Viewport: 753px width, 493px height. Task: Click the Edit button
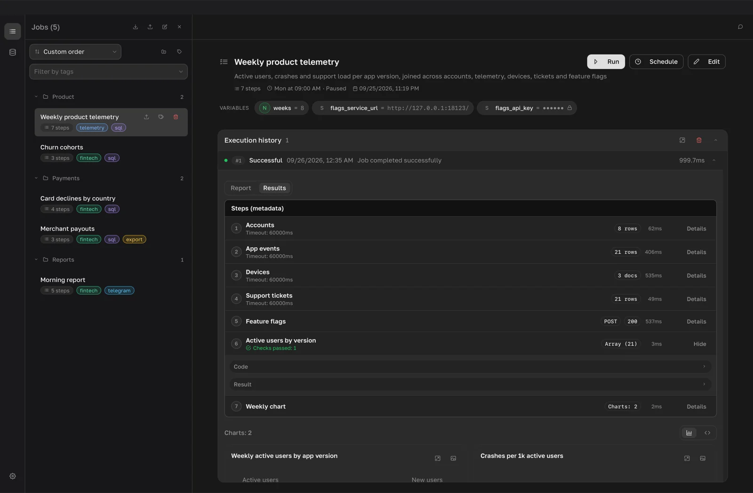[x=707, y=62]
